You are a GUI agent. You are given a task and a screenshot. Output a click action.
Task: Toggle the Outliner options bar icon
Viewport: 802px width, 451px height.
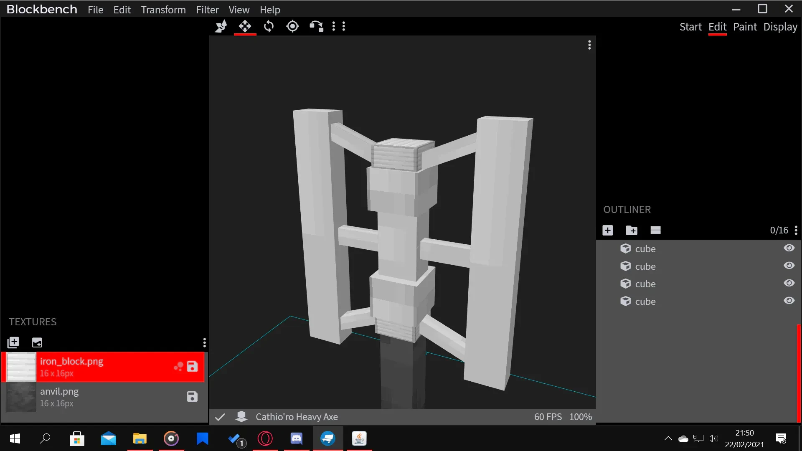655,230
